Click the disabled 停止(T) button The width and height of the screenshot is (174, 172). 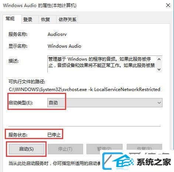click(65, 149)
